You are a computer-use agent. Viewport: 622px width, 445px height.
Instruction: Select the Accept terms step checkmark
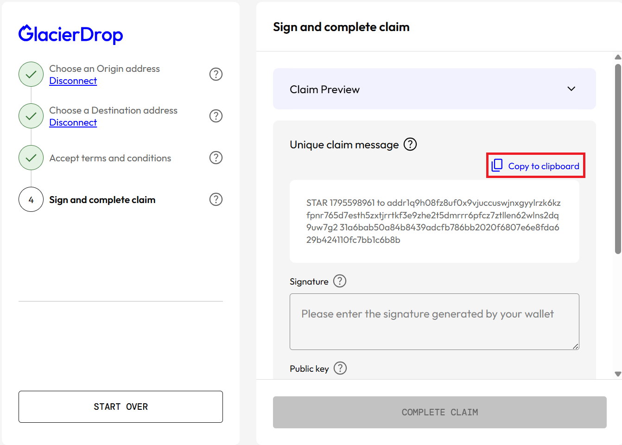tap(31, 158)
